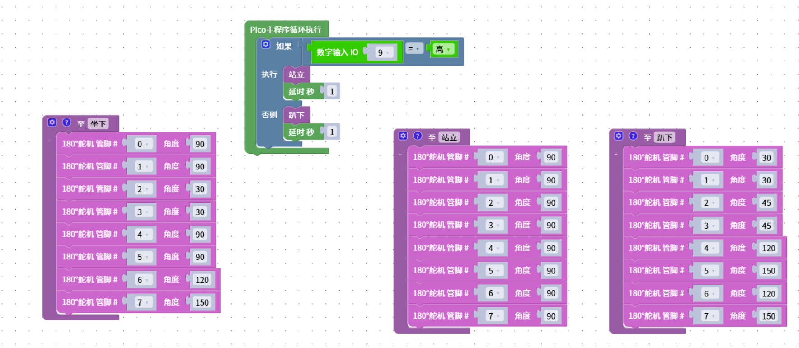Edit delay seconds value after 站立 call

click(332, 91)
